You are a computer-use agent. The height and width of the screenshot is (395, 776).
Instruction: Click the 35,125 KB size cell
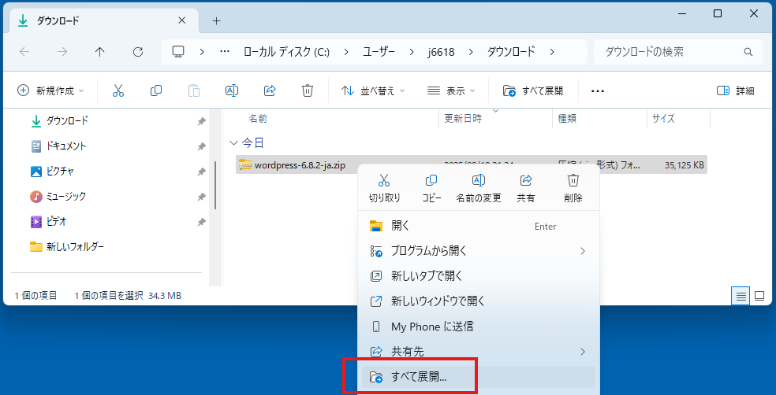click(685, 166)
